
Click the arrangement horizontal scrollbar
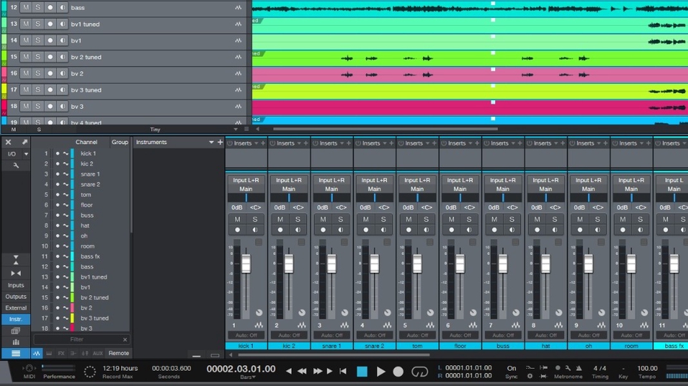(386, 129)
